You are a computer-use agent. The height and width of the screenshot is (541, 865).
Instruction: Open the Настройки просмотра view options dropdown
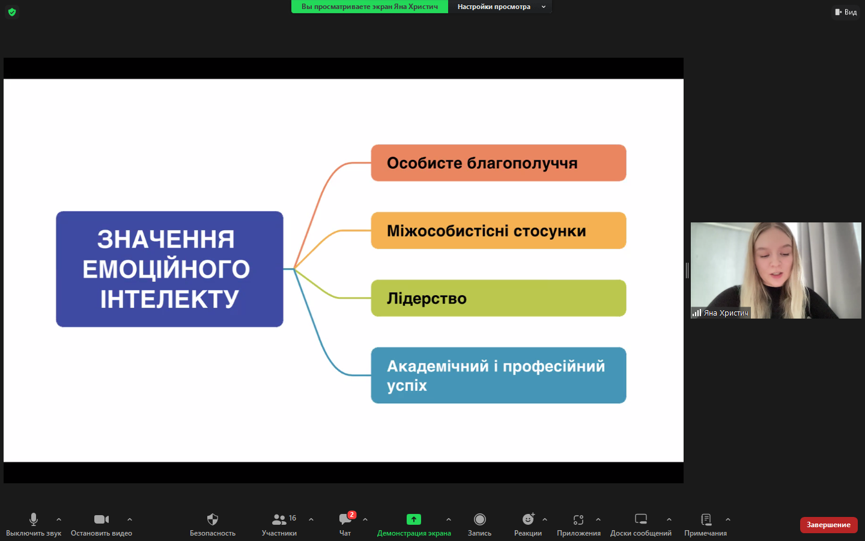[x=500, y=7]
